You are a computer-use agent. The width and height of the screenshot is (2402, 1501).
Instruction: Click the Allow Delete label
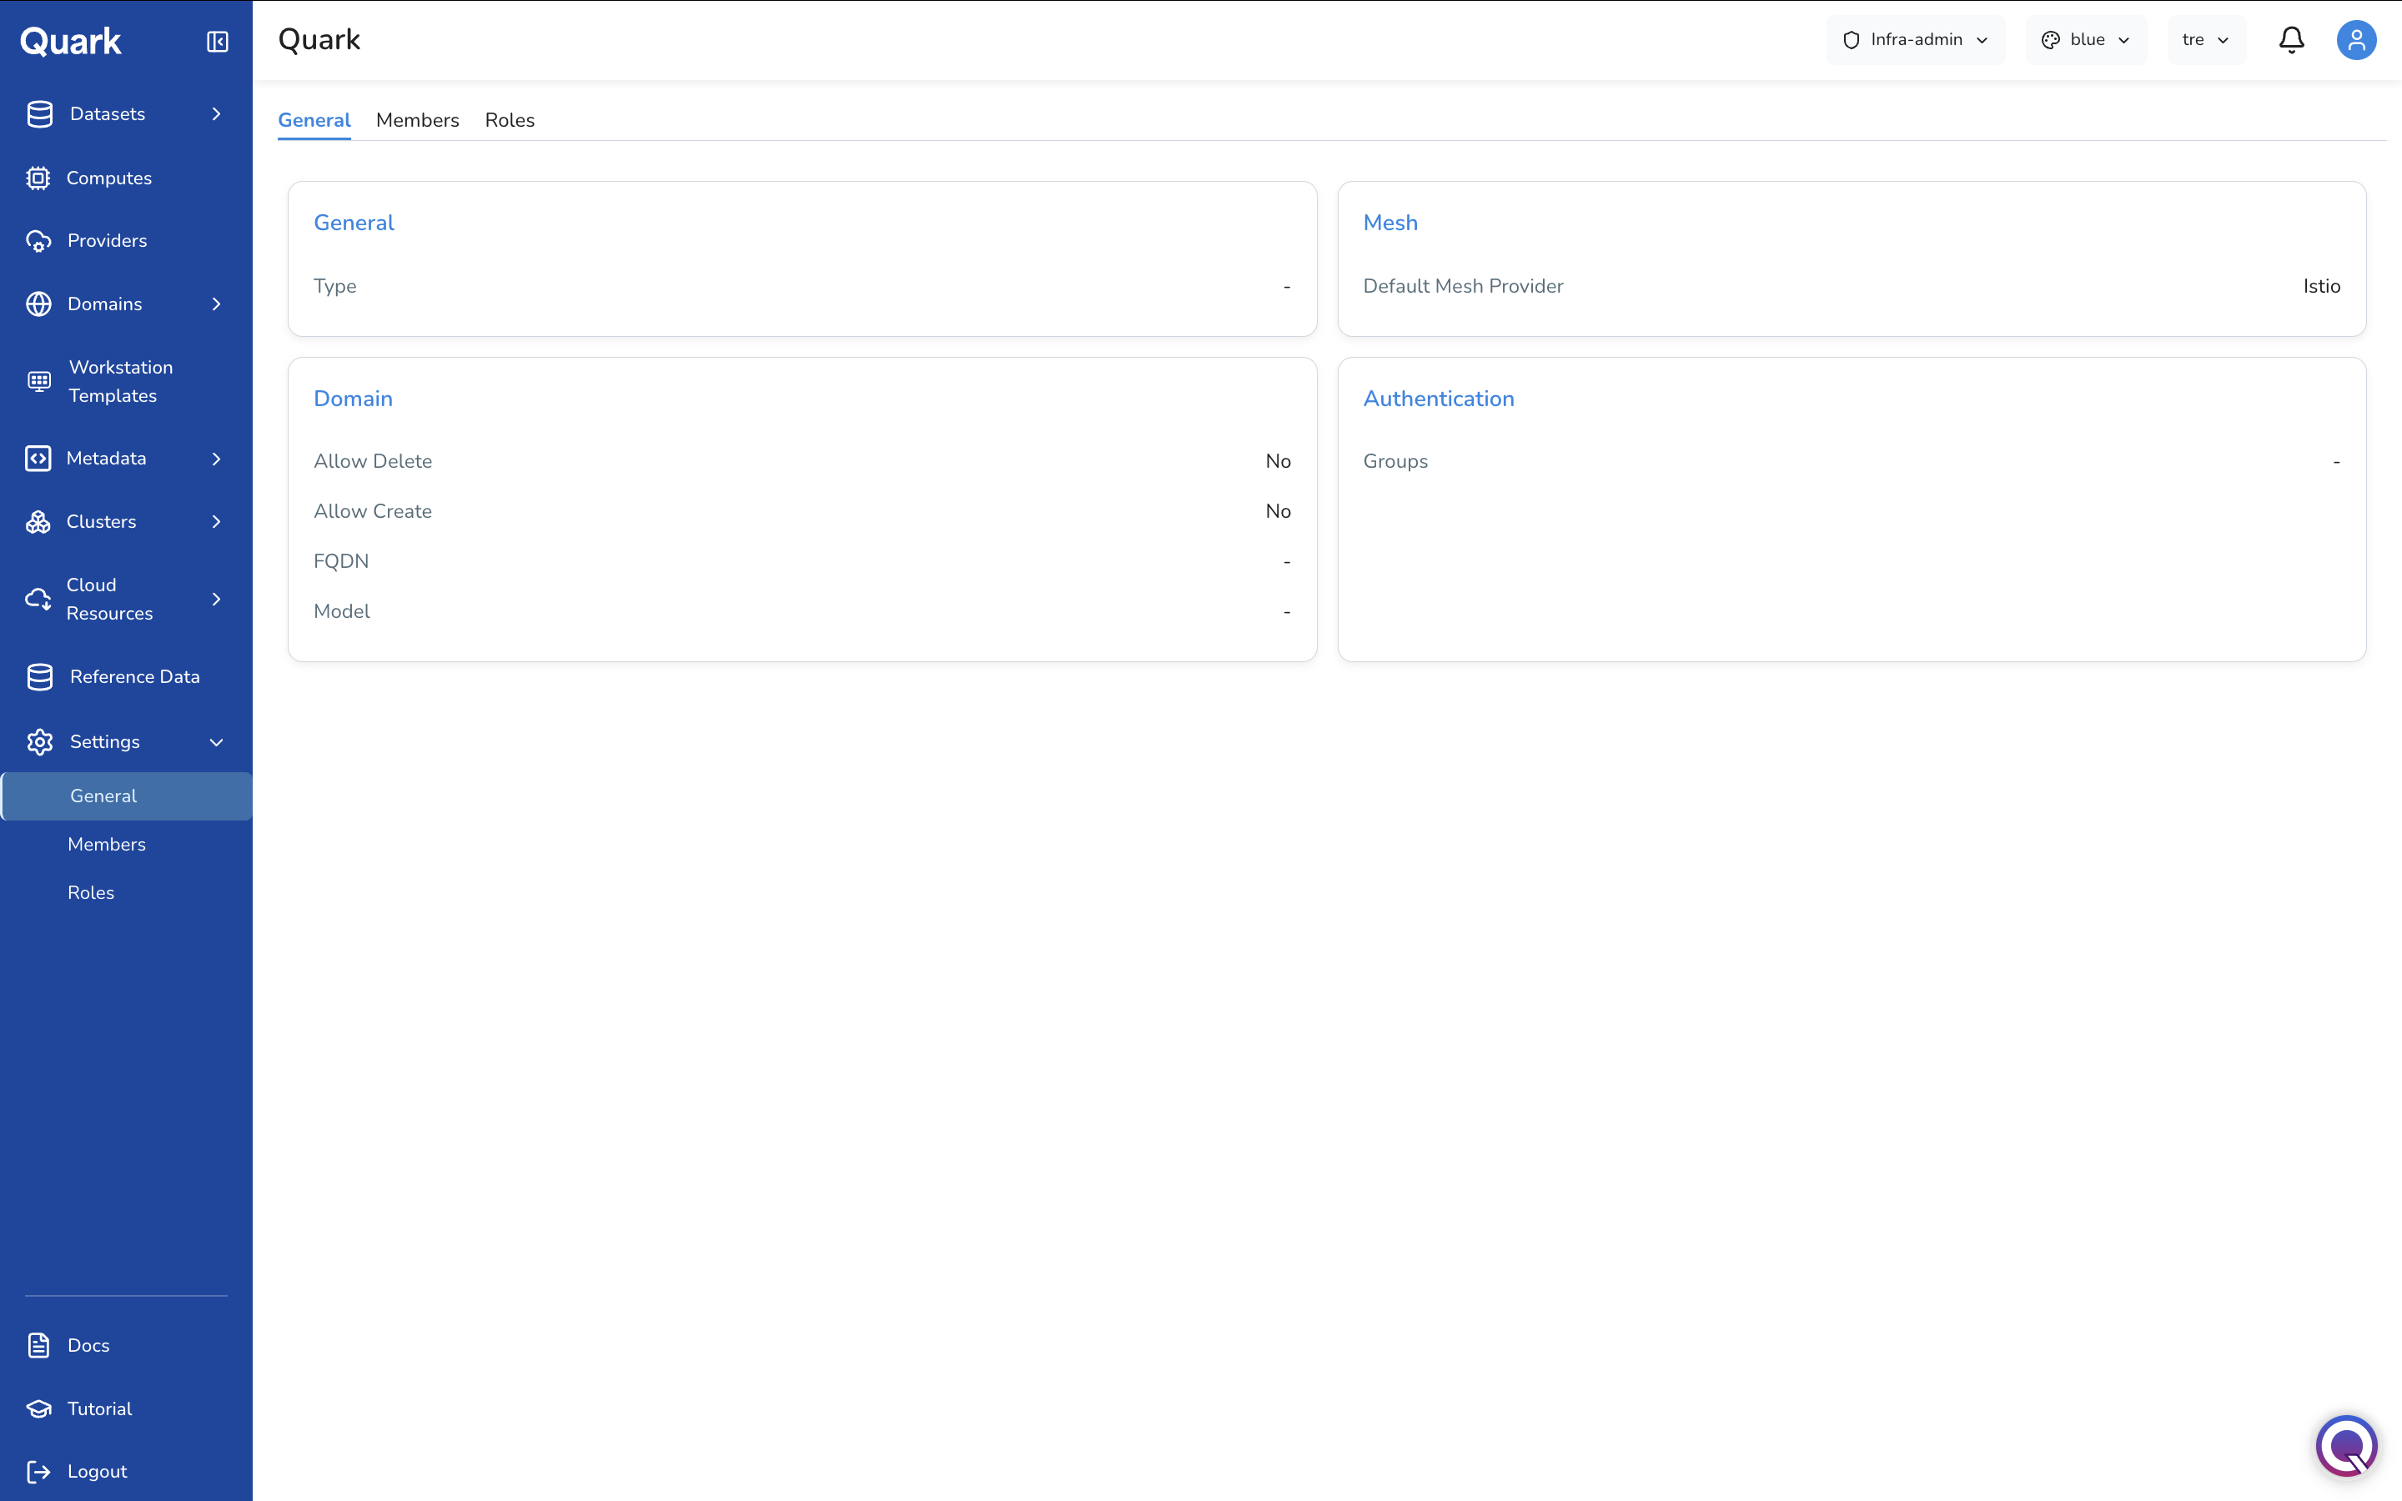coord(372,462)
